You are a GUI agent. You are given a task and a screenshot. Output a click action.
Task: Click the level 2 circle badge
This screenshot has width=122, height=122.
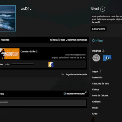102,9
